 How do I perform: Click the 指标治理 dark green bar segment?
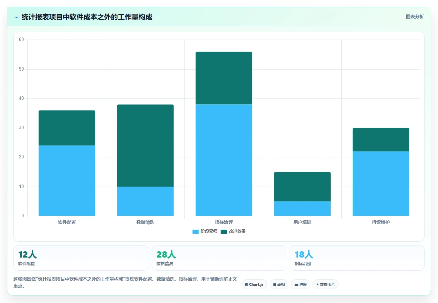[x=224, y=78]
